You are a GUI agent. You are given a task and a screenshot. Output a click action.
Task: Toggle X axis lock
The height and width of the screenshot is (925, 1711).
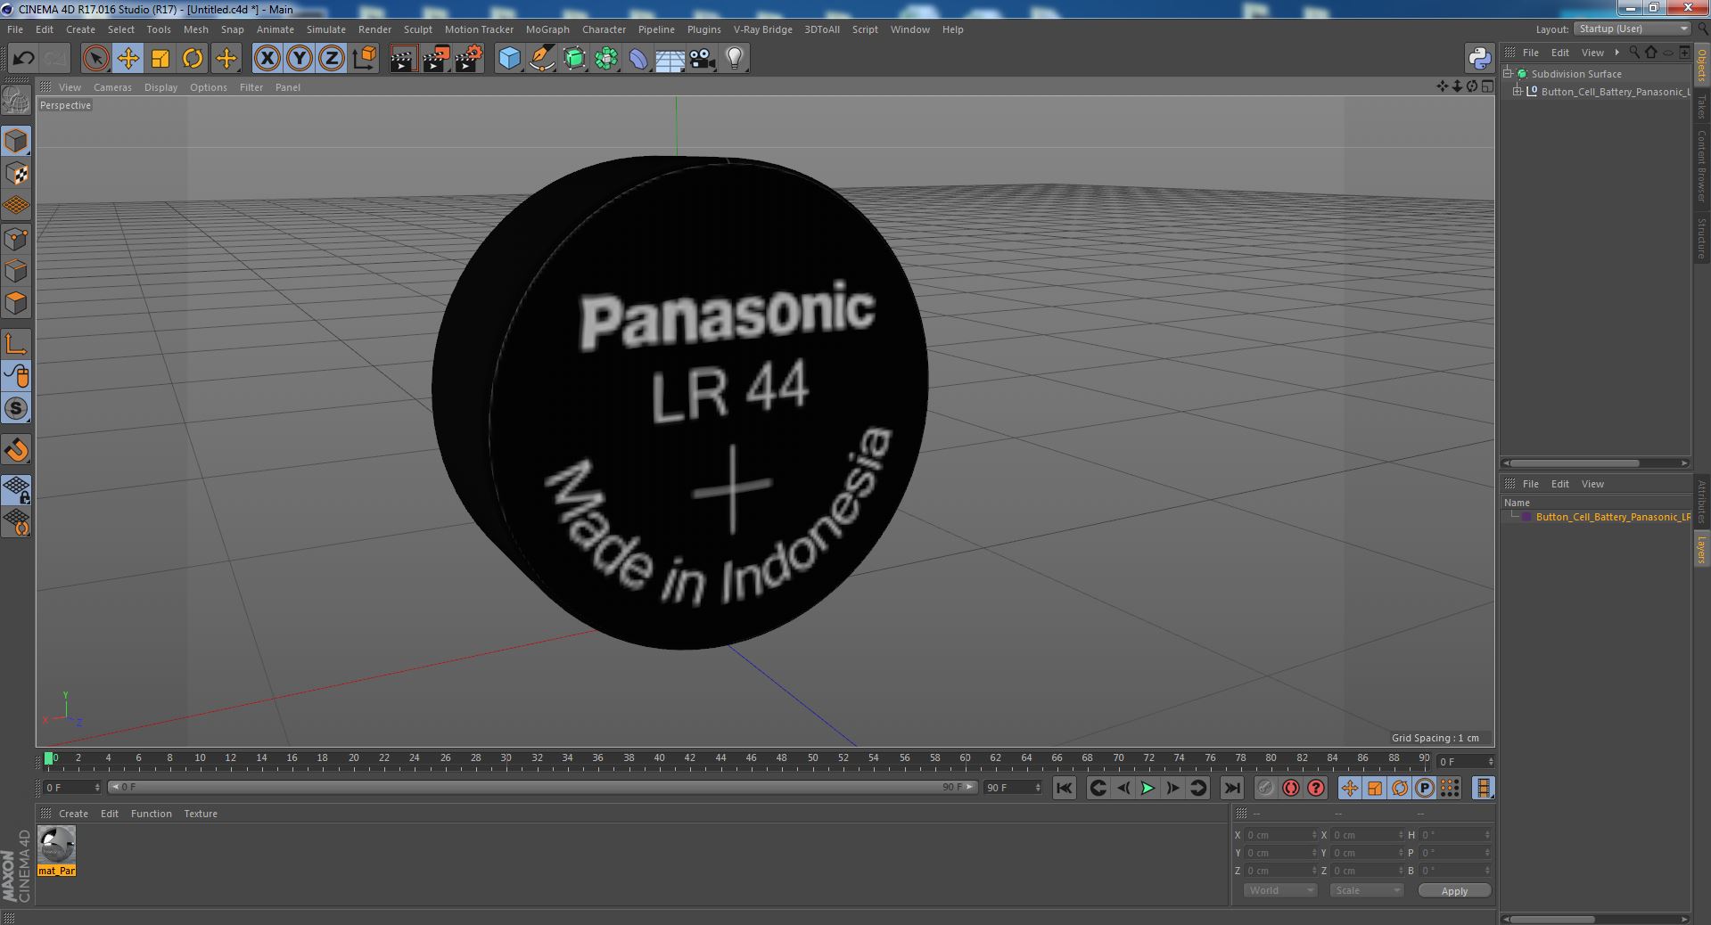(267, 59)
